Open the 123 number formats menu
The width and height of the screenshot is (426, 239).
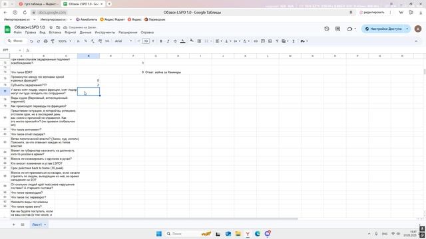(x=107, y=41)
